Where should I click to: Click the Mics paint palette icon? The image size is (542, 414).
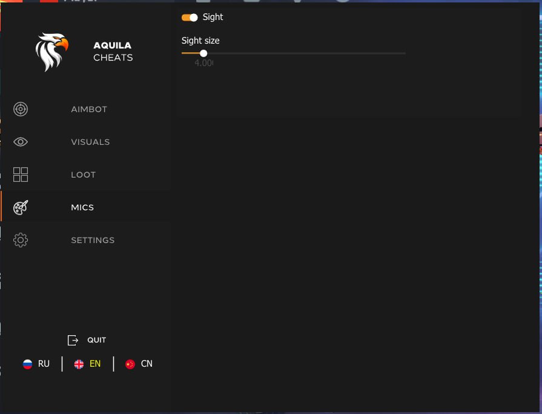(x=21, y=207)
